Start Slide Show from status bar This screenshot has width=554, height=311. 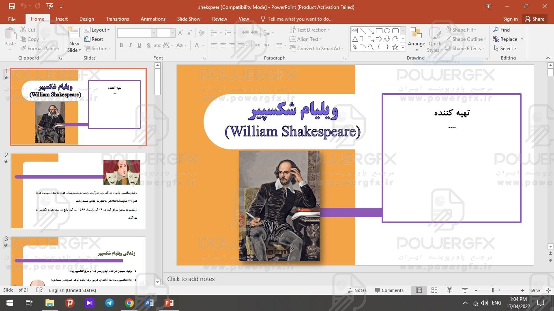[x=465, y=290]
